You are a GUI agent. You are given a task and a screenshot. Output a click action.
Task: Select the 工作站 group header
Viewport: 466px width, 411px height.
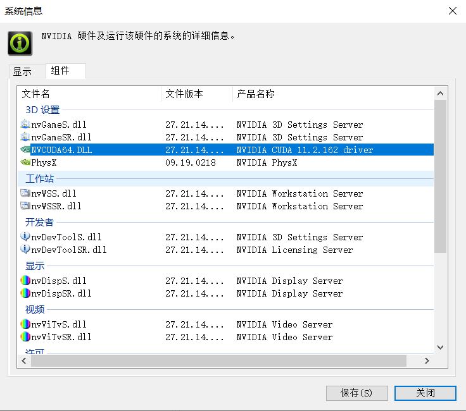[x=39, y=179]
